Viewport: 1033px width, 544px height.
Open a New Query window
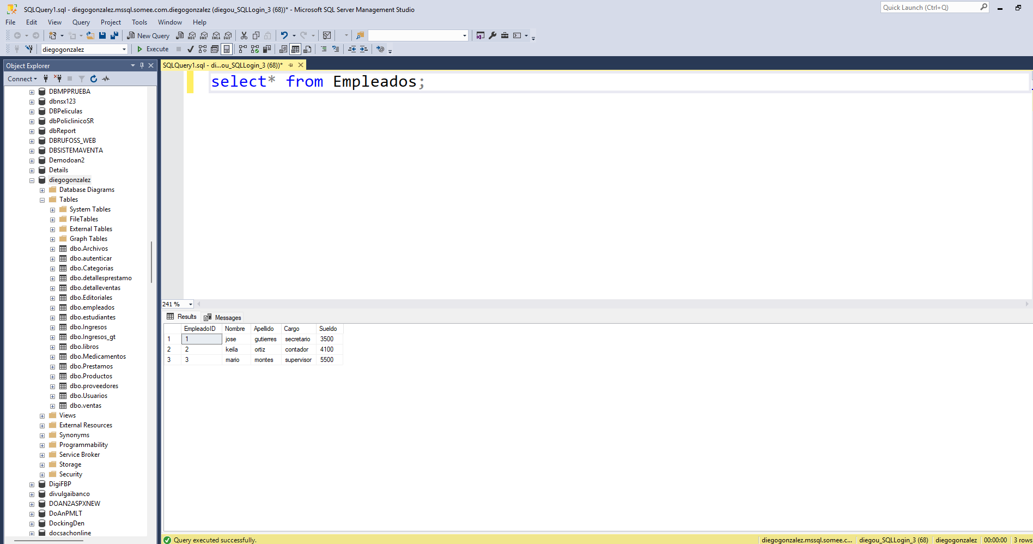[x=148, y=35]
